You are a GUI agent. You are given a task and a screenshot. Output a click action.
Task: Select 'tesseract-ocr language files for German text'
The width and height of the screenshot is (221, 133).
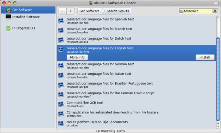click(100, 64)
